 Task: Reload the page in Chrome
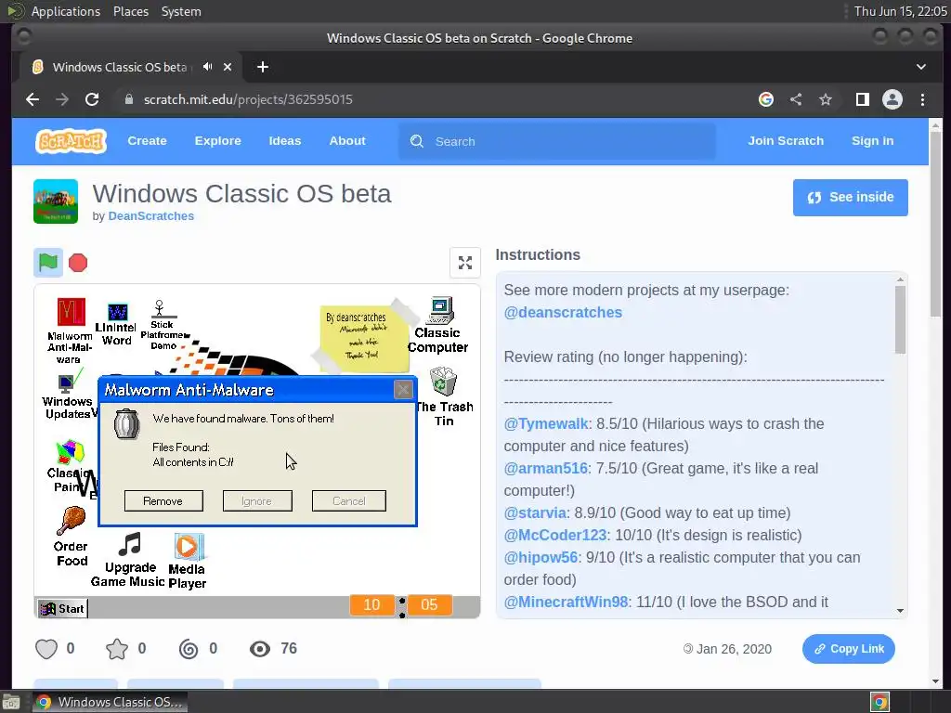pyautogui.click(x=92, y=99)
